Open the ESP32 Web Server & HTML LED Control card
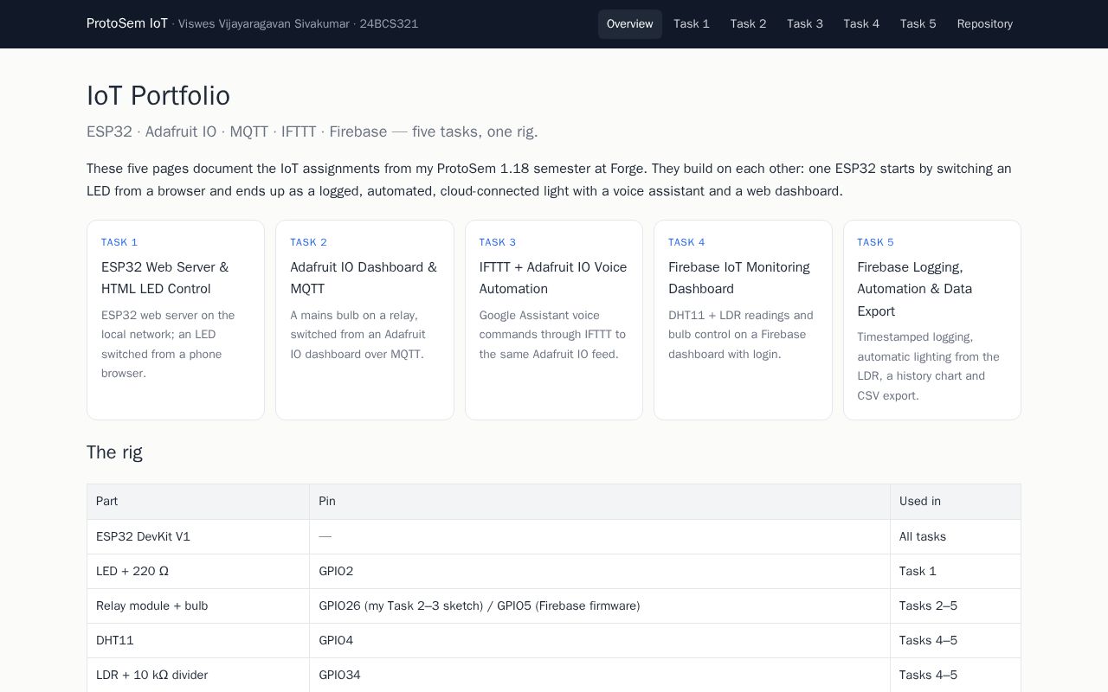Image resolution: width=1108 pixels, height=692 pixels. (176, 320)
